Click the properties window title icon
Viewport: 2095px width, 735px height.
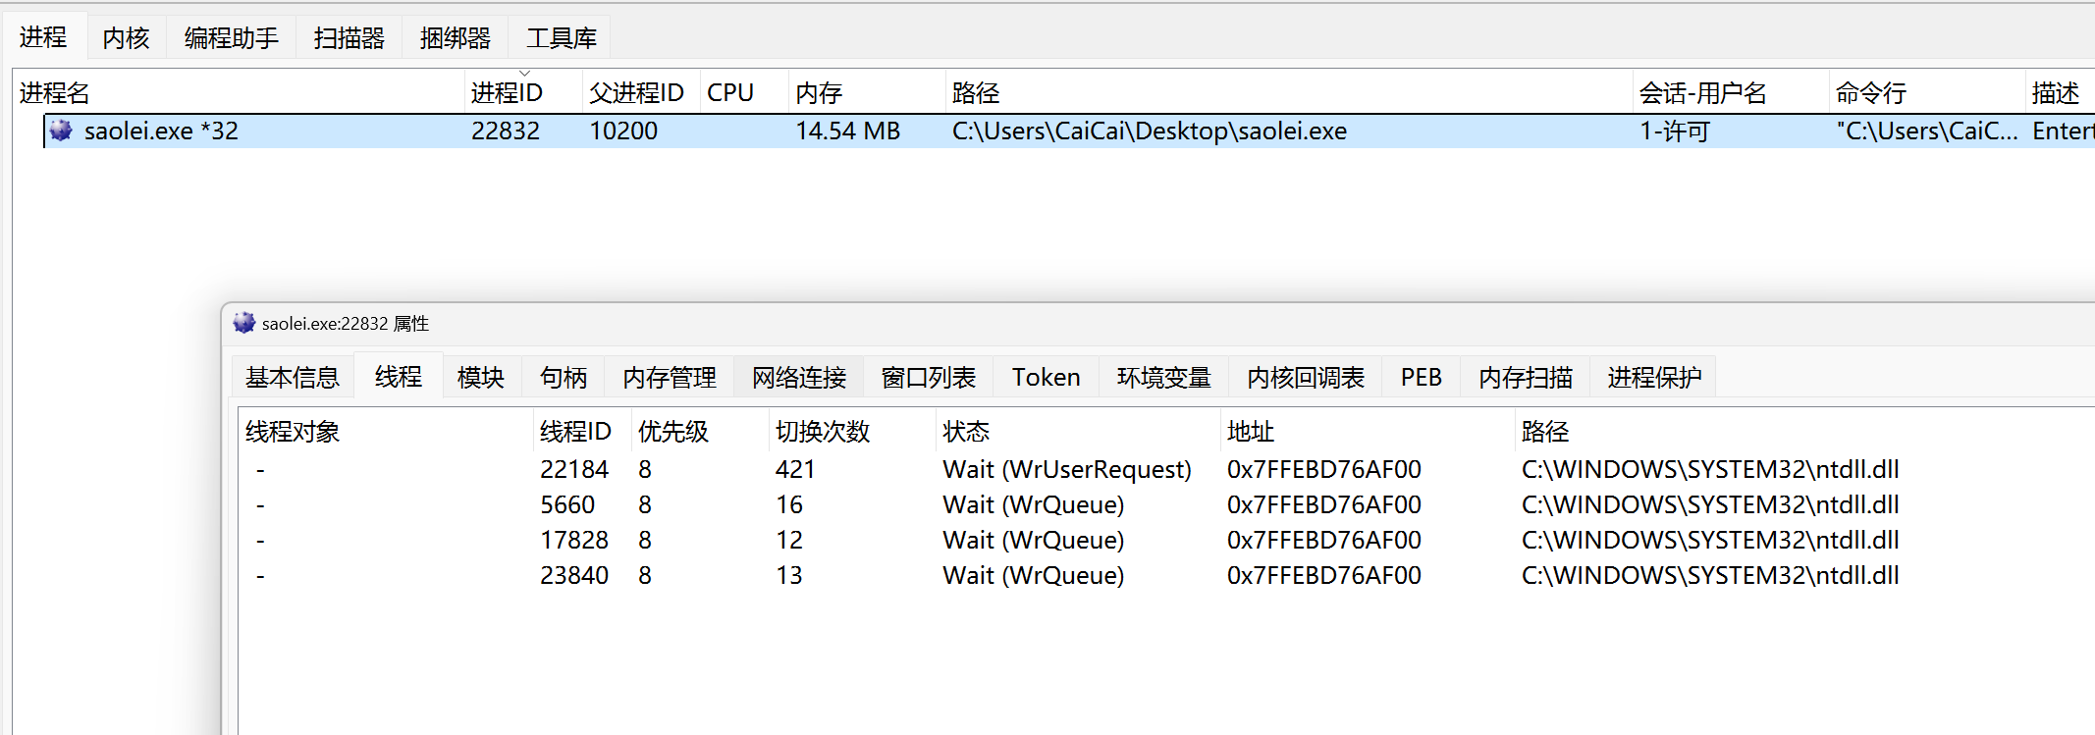pyautogui.click(x=243, y=323)
